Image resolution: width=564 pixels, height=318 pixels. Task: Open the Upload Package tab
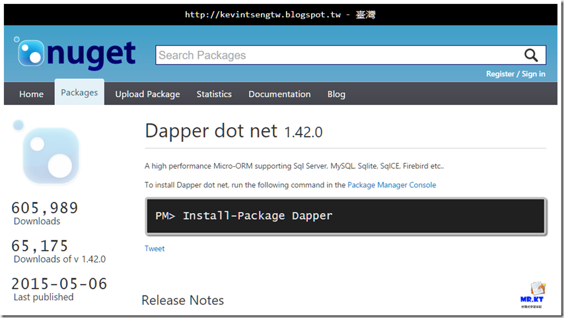click(147, 94)
